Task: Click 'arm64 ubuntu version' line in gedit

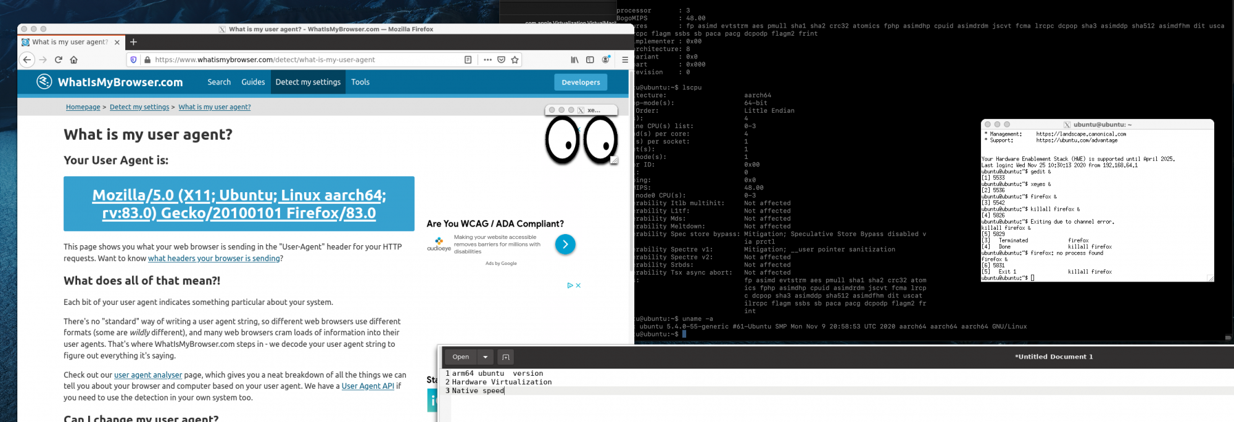Action: click(x=497, y=373)
